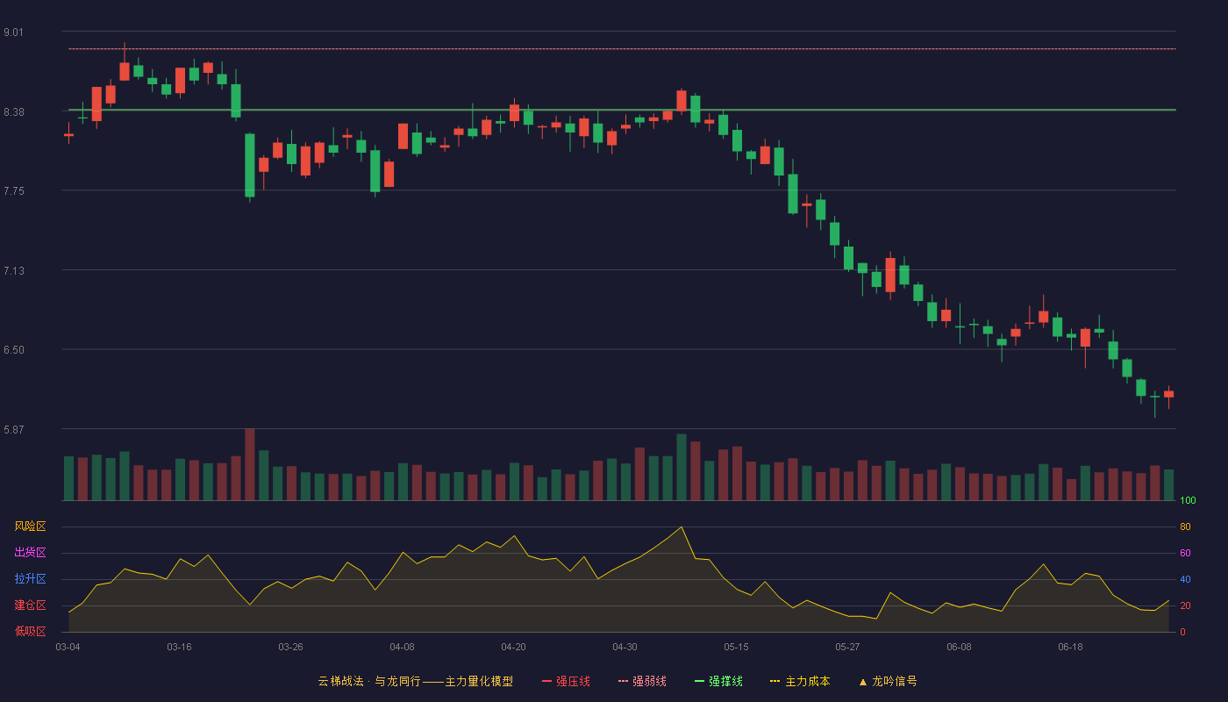Viewport: 1228px width, 702px height.
Task: Click the 04-08 date axis label
Action: pos(402,647)
